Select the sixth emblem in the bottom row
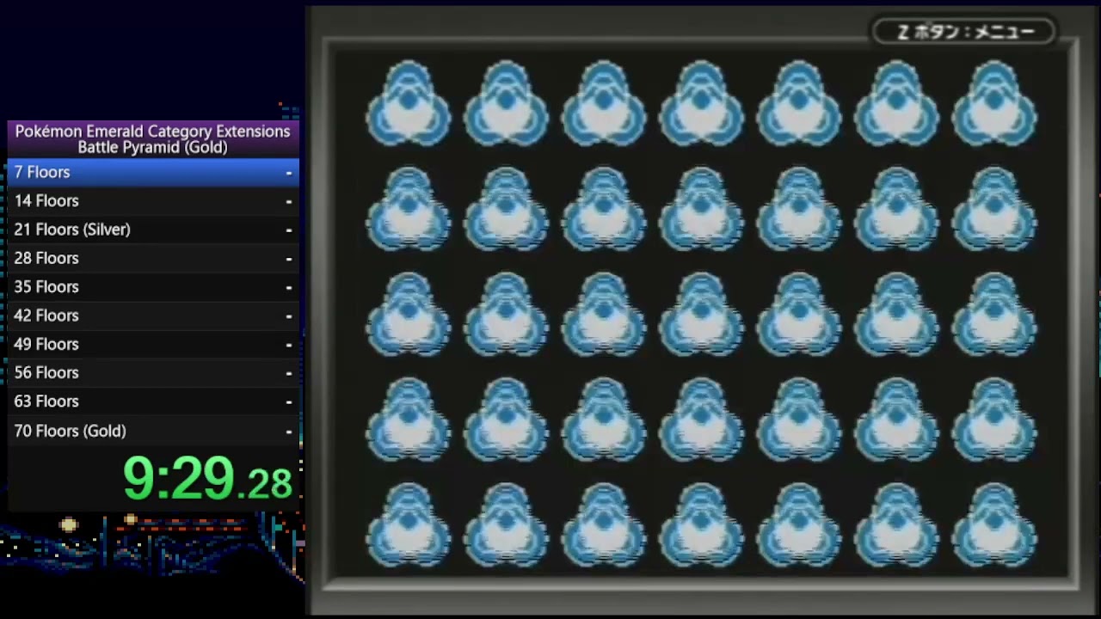 tap(896, 526)
